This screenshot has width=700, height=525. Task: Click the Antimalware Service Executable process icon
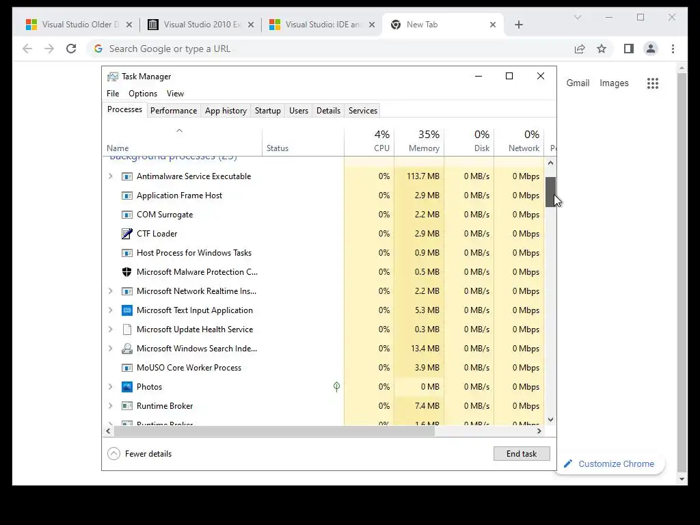pyautogui.click(x=126, y=176)
